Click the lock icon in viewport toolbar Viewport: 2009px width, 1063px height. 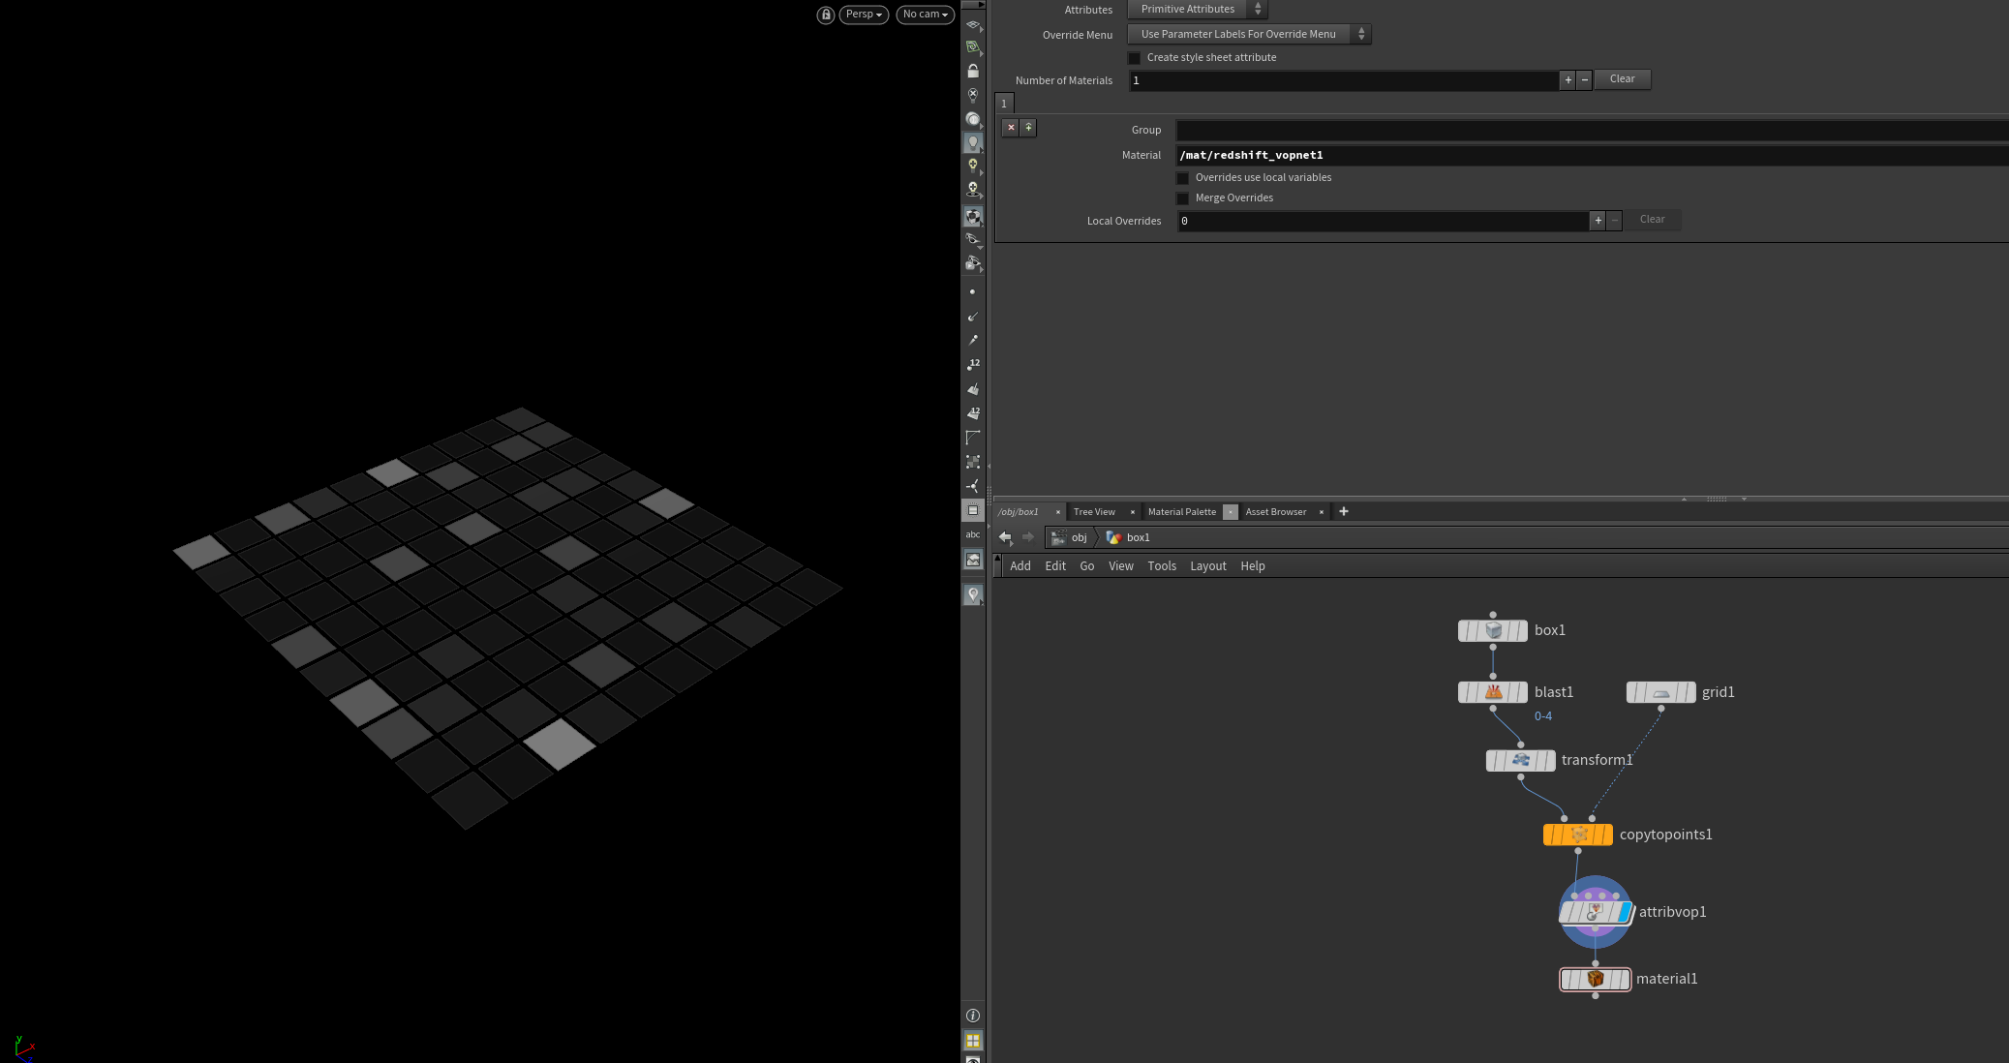pos(973,72)
